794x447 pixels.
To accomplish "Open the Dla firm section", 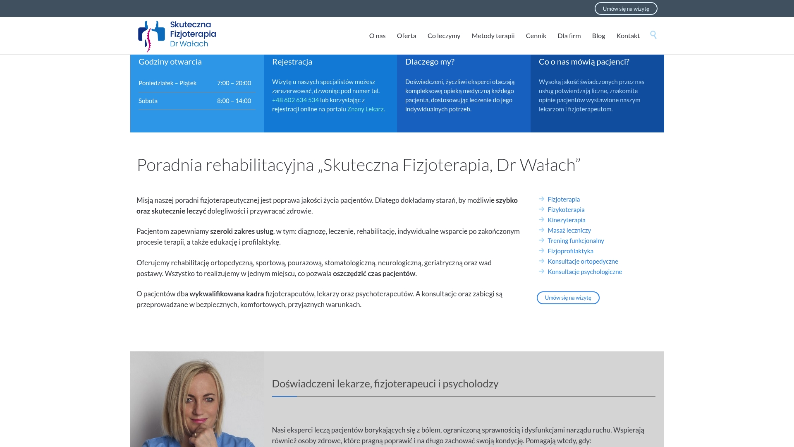I will coord(569,36).
